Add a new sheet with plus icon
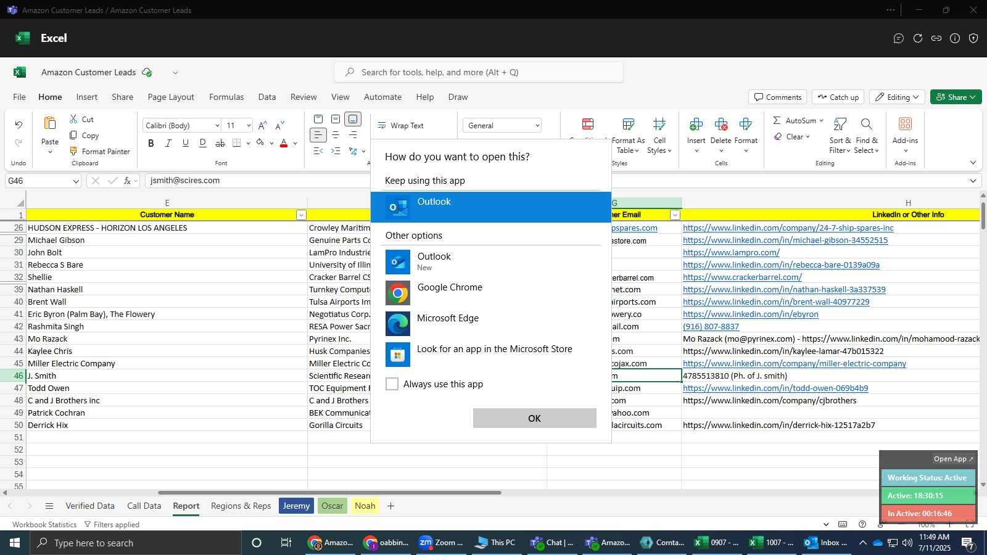Viewport: 987px width, 555px height. point(390,506)
